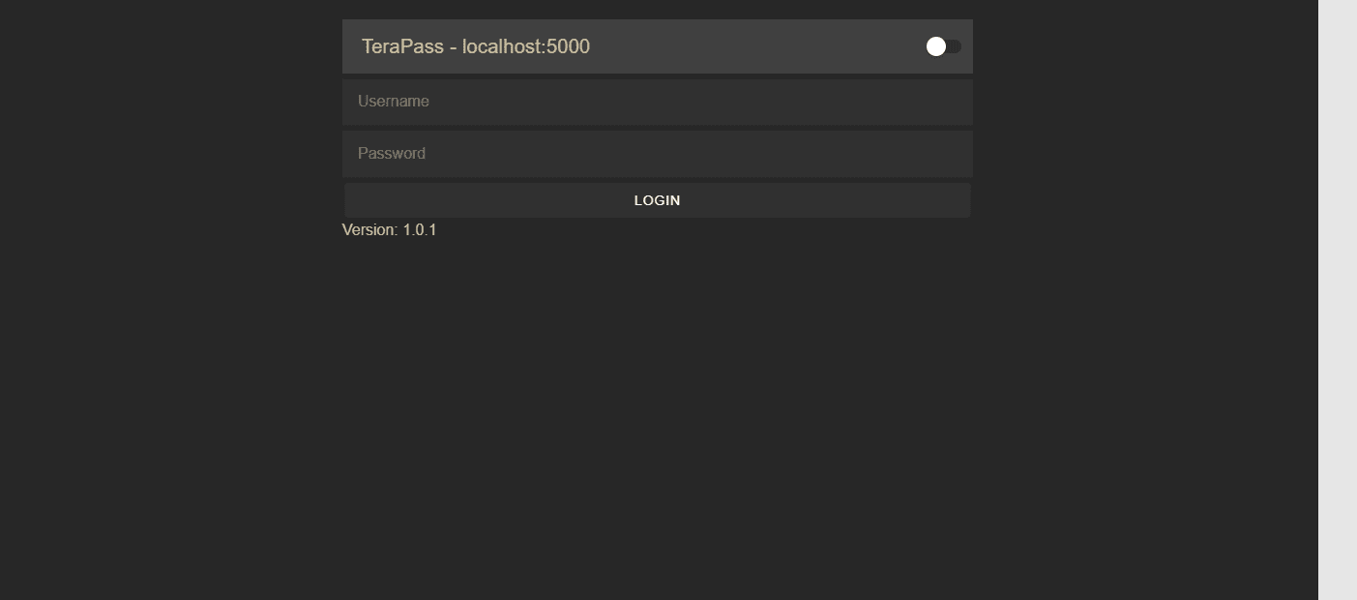The height and width of the screenshot is (600, 1357).
Task: Click the empty dark area below Version text
Action: 658,416
